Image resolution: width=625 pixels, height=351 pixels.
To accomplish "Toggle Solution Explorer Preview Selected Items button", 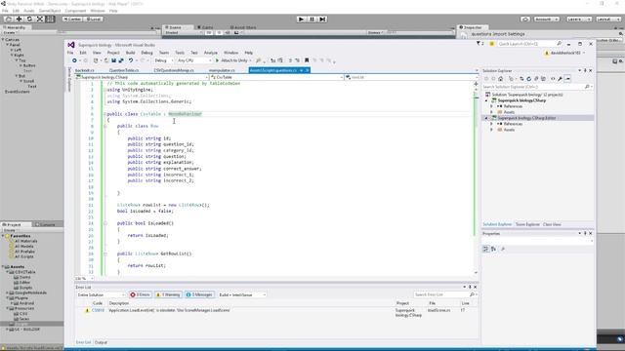I will click(568, 79).
